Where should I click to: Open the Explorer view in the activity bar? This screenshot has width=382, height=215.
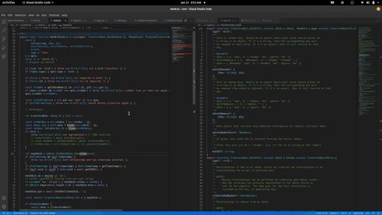(x=4, y=21)
